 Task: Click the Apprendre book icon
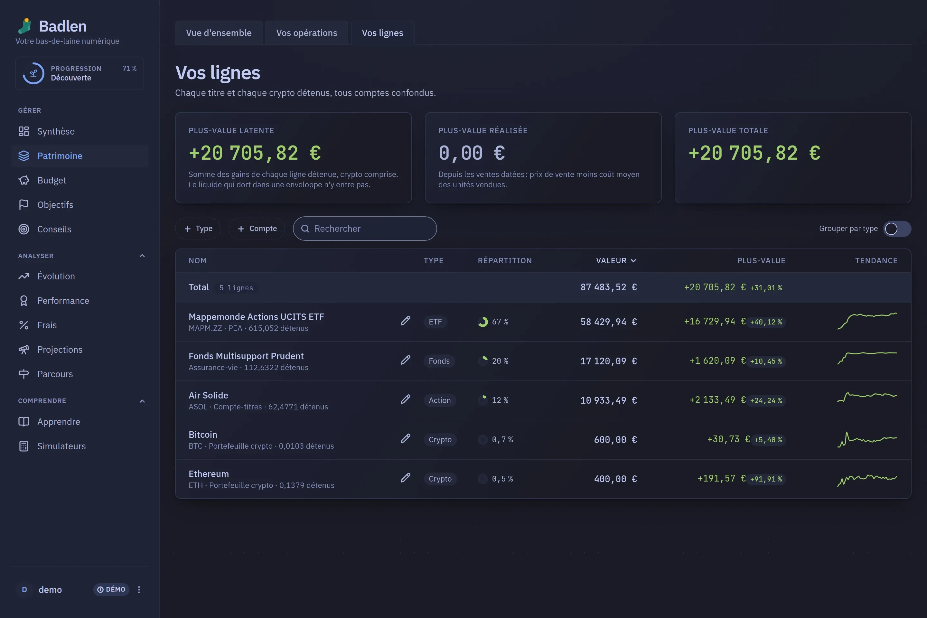[23, 421]
